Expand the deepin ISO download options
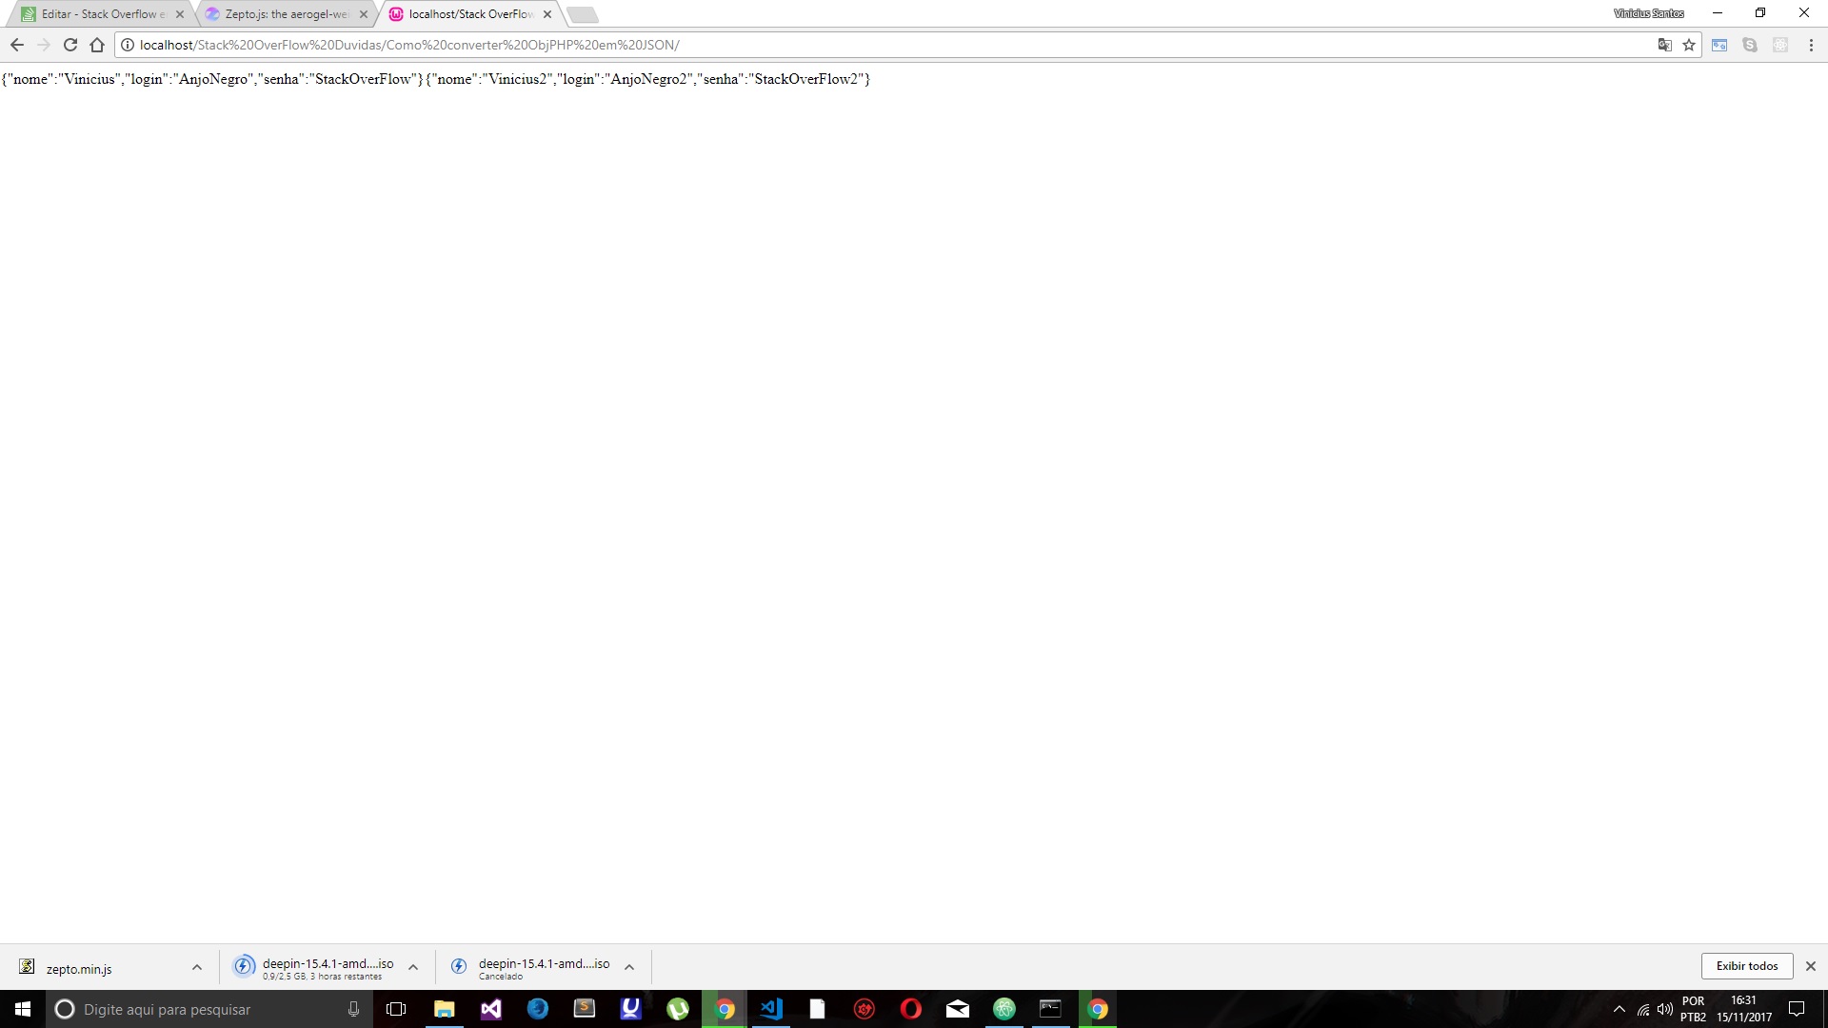 (413, 966)
